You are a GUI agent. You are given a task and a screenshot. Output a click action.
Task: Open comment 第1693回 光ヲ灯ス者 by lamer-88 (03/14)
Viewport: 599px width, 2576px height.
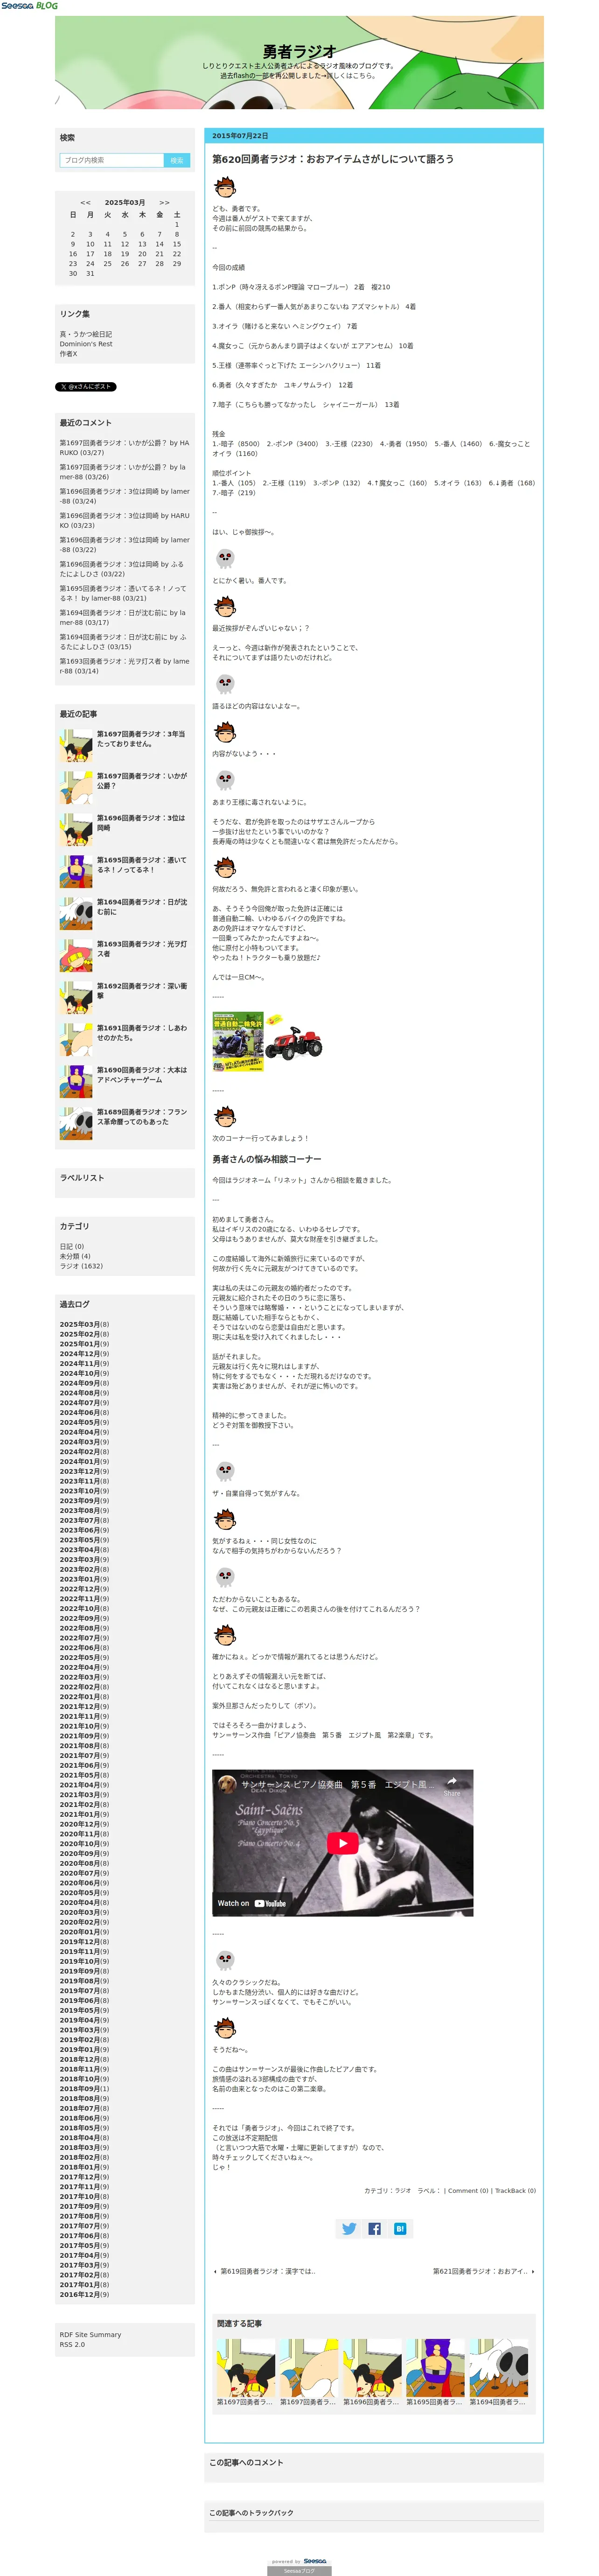pos(124,666)
